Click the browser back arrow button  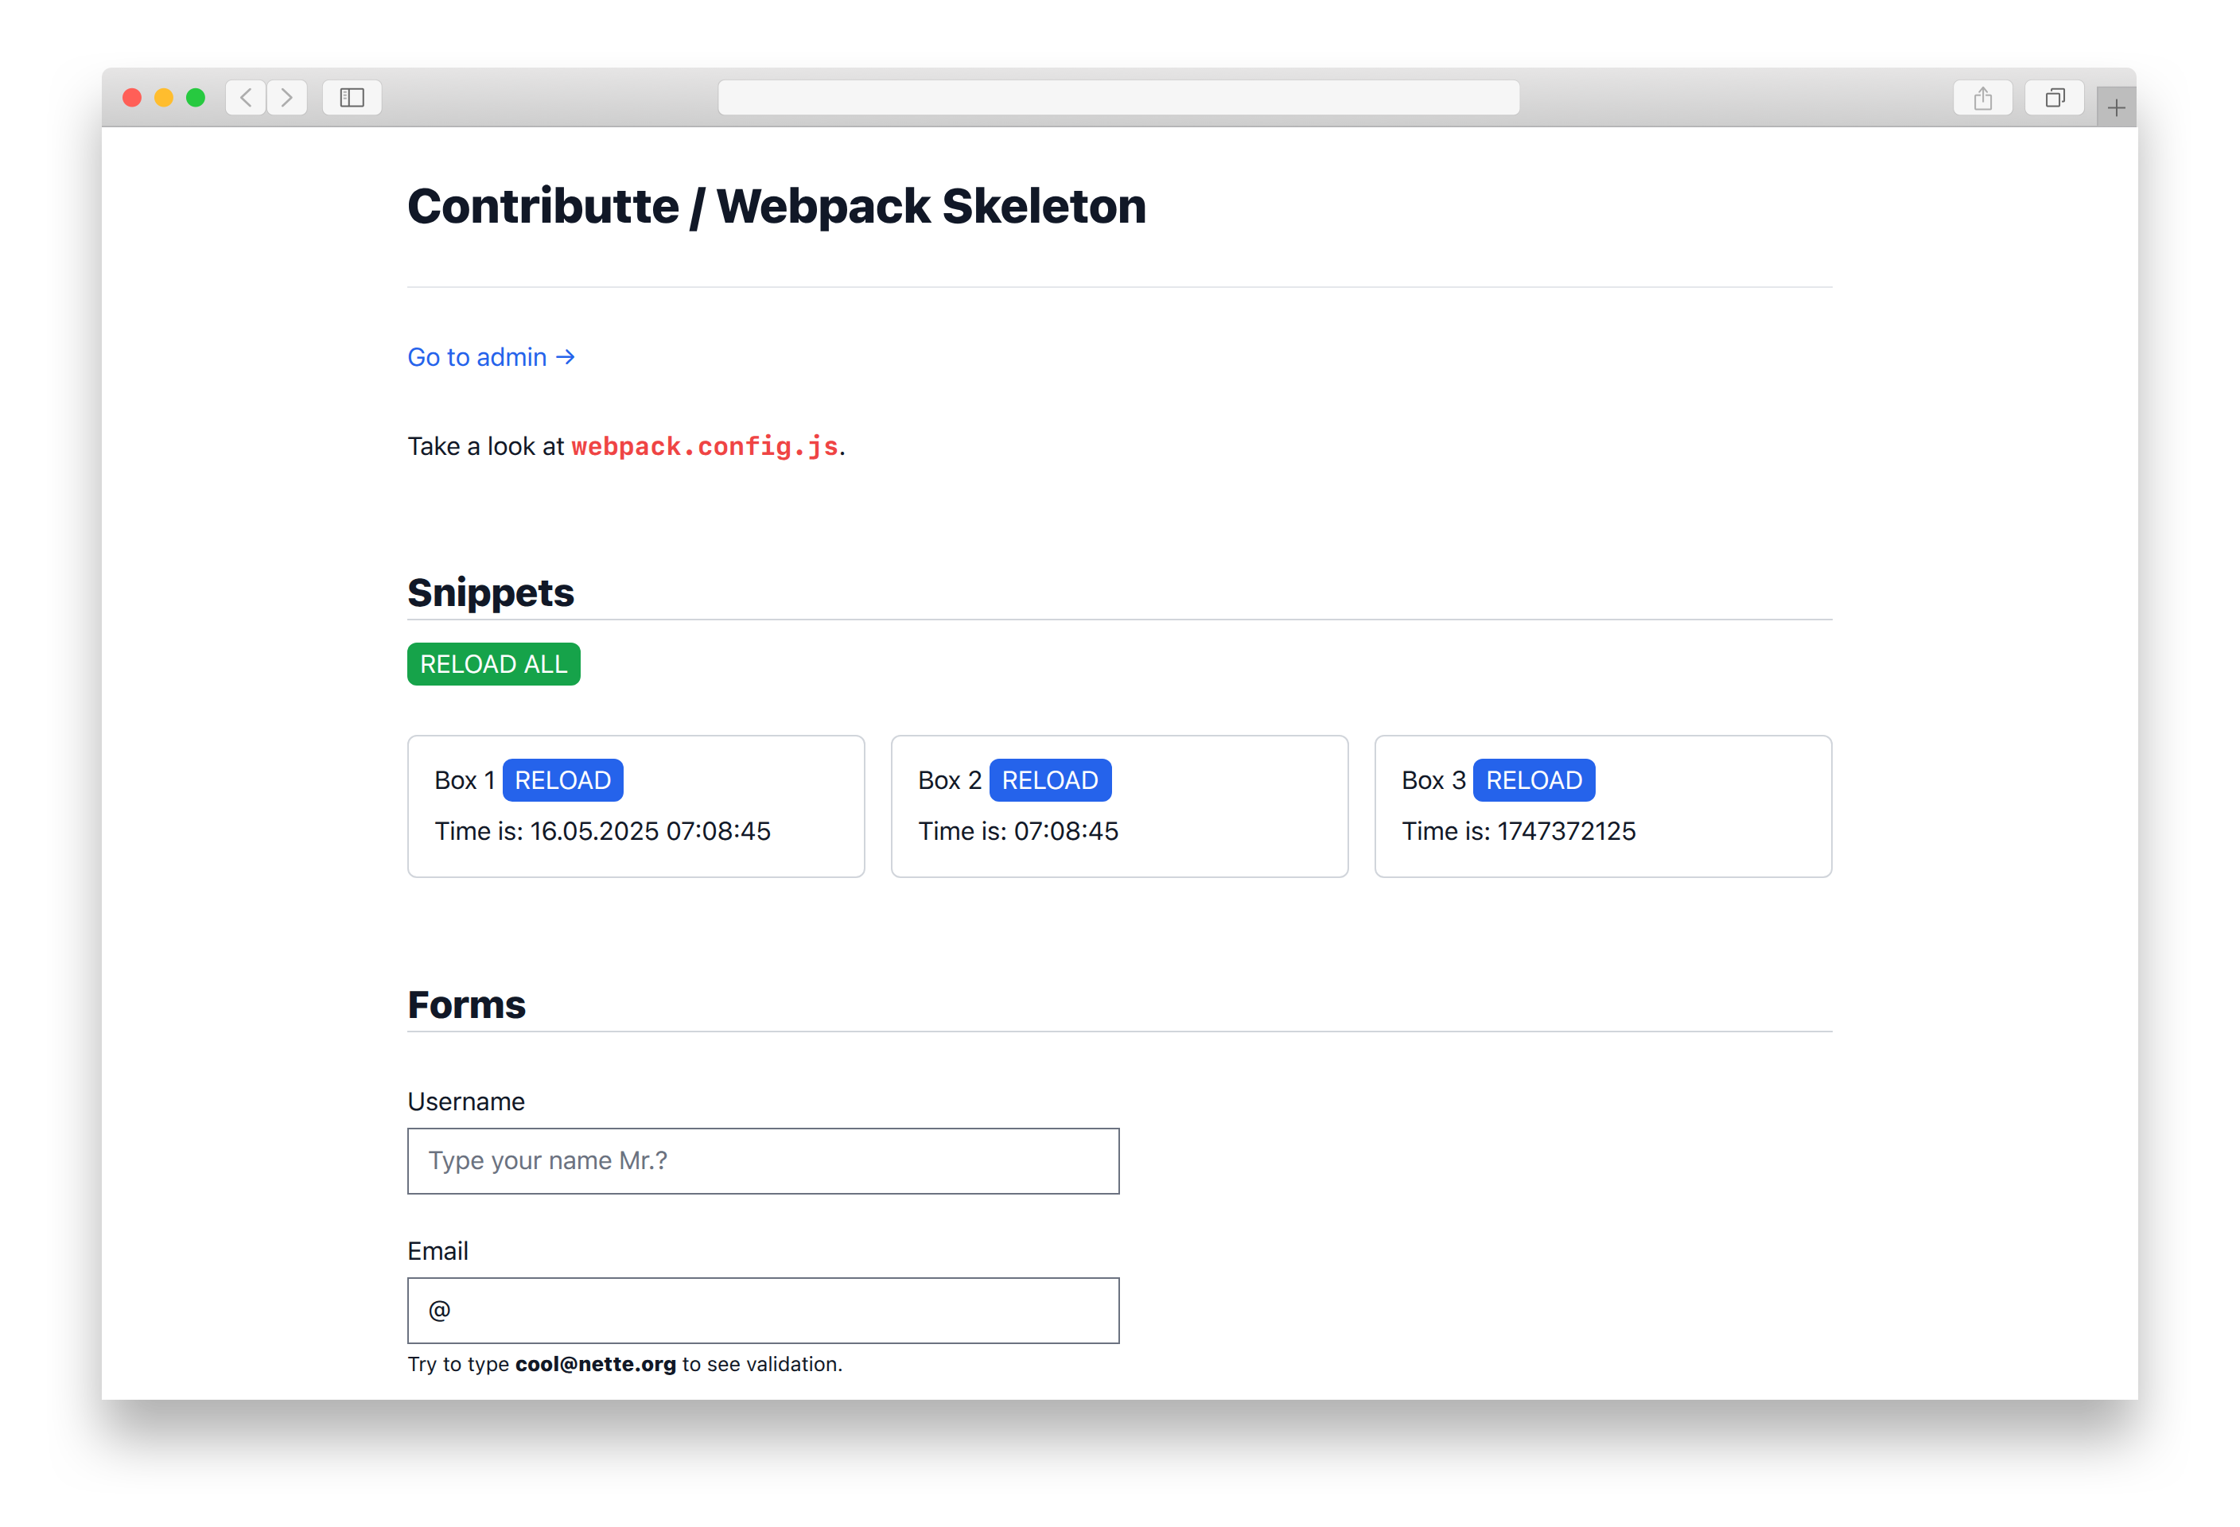coord(246,97)
